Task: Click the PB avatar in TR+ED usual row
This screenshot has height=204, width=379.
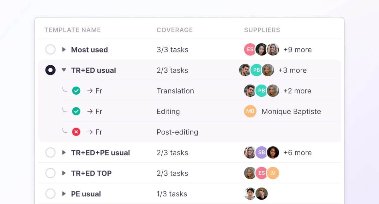Action: pos(256,70)
